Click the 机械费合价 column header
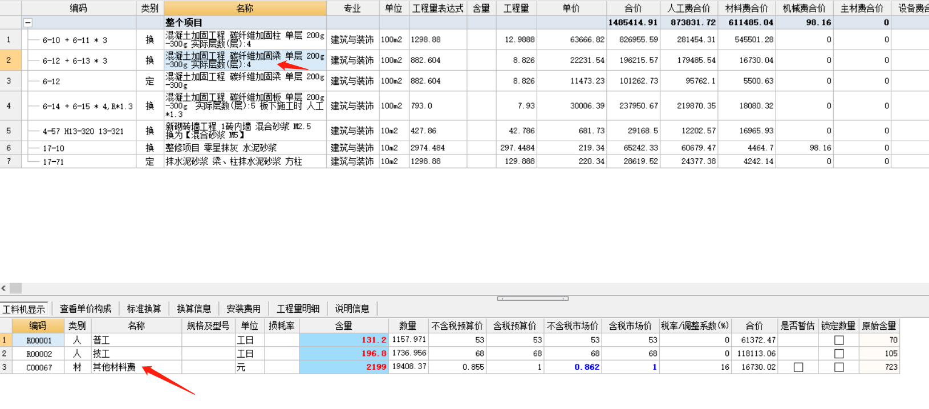Image resolution: width=929 pixels, height=409 pixels. 804,8
